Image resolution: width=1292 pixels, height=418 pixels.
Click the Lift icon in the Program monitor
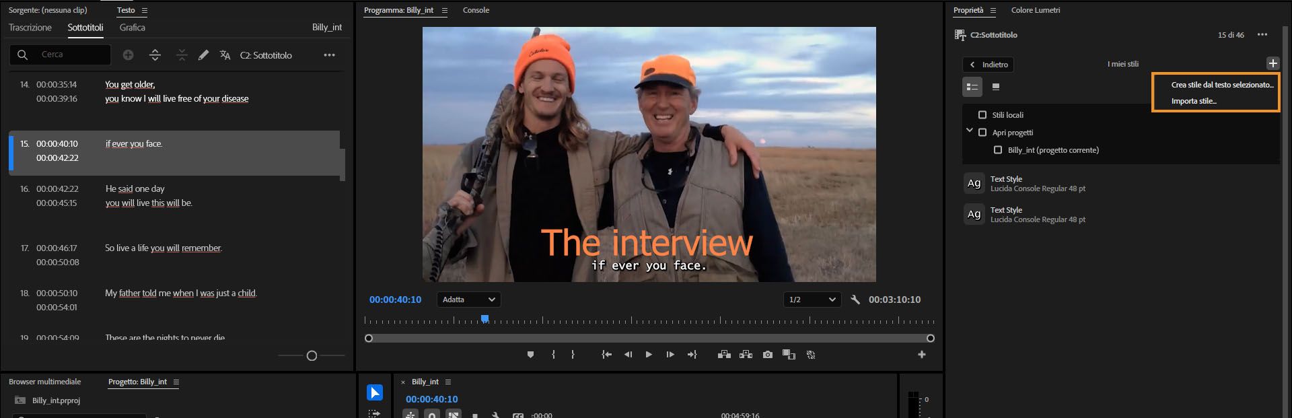(x=724, y=355)
